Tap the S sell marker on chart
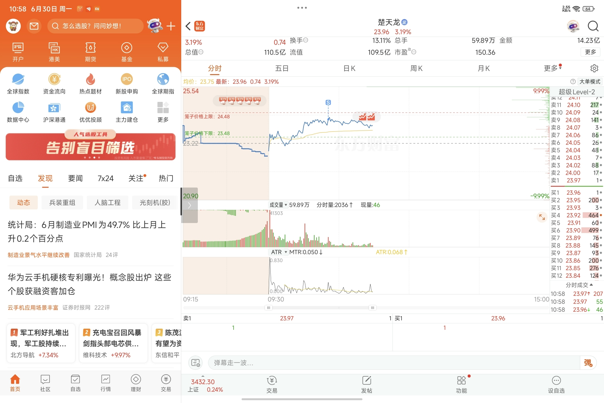Screen dimensions: 604x403 (328, 103)
